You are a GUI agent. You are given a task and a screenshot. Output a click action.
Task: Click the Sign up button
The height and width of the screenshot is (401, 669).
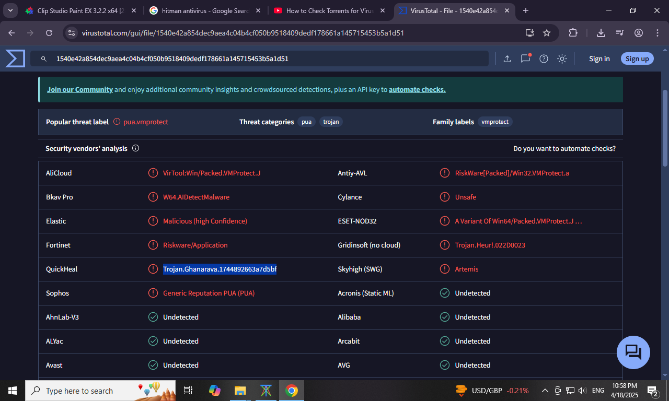tap(637, 58)
